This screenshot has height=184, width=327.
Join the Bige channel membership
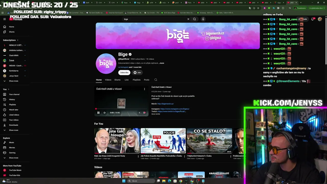click(137, 73)
